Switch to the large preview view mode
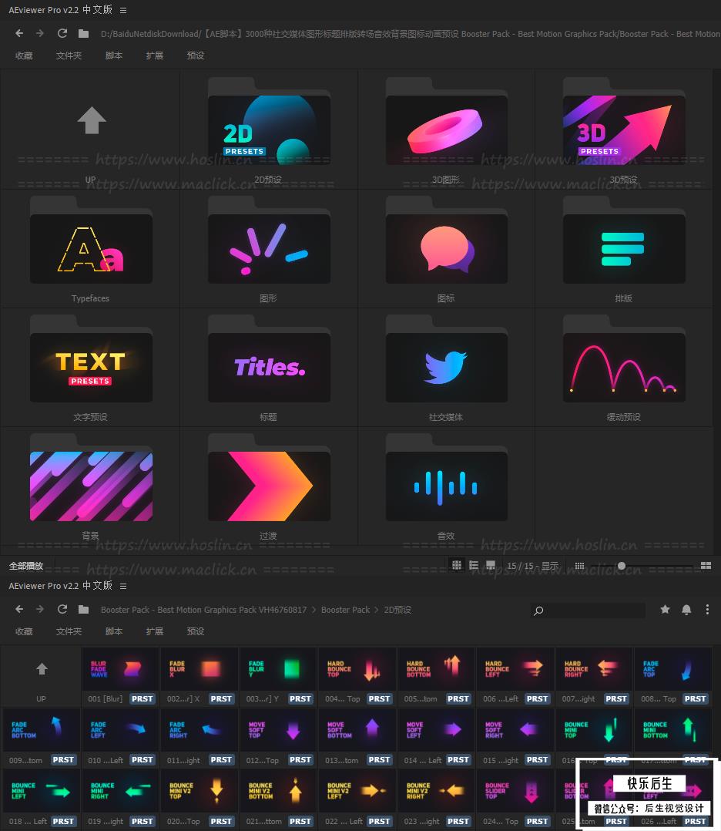The height and width of the screenshot is (831, 721). [x=491, y=565]
